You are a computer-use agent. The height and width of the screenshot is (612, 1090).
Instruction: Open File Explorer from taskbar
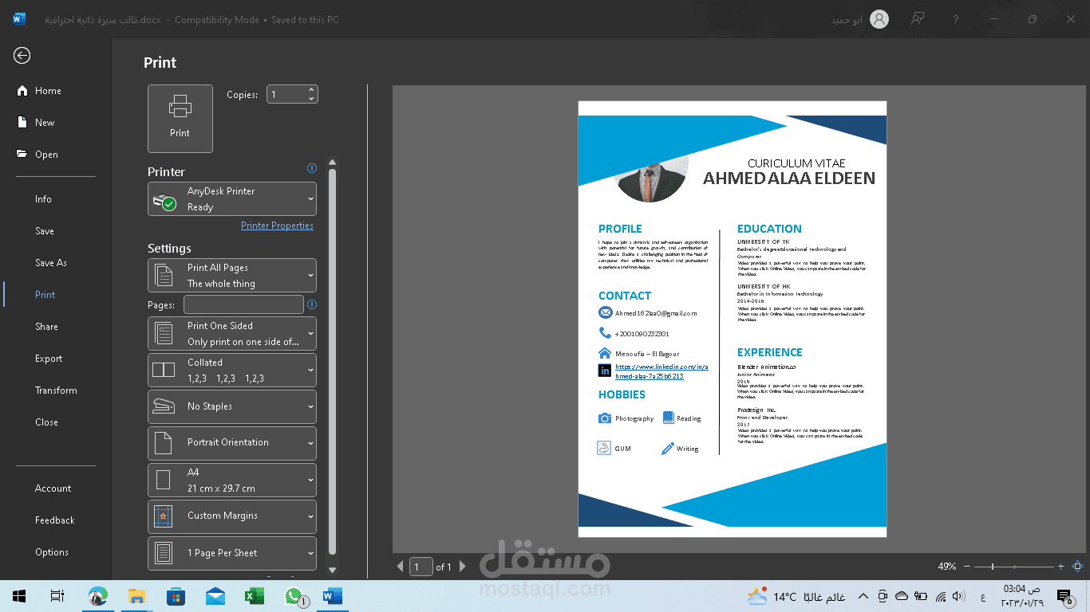(x=136, y=596)
